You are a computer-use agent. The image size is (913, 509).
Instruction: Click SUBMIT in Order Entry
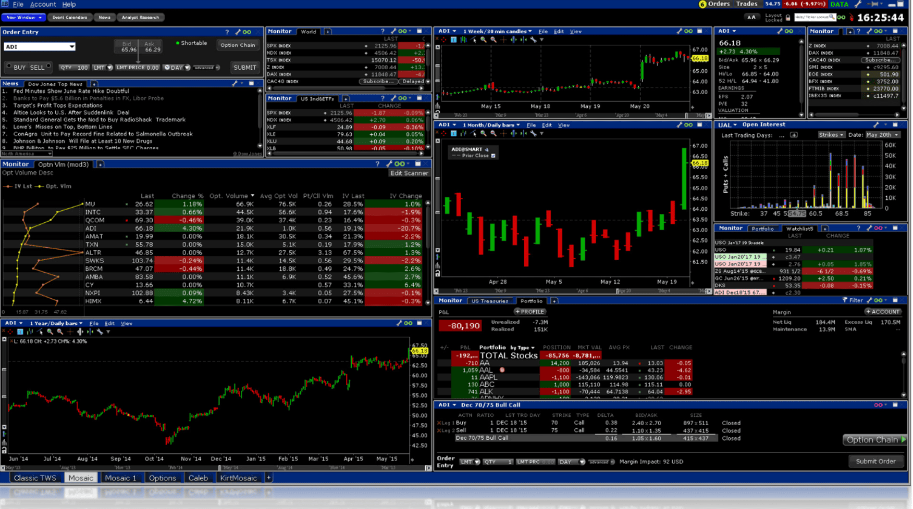[244, 68]
